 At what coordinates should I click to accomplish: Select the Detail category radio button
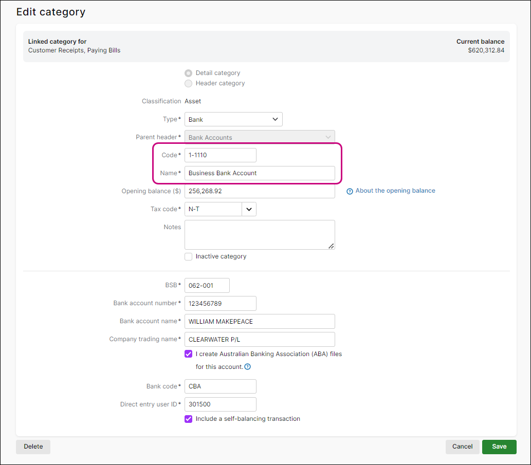point(189,73)
